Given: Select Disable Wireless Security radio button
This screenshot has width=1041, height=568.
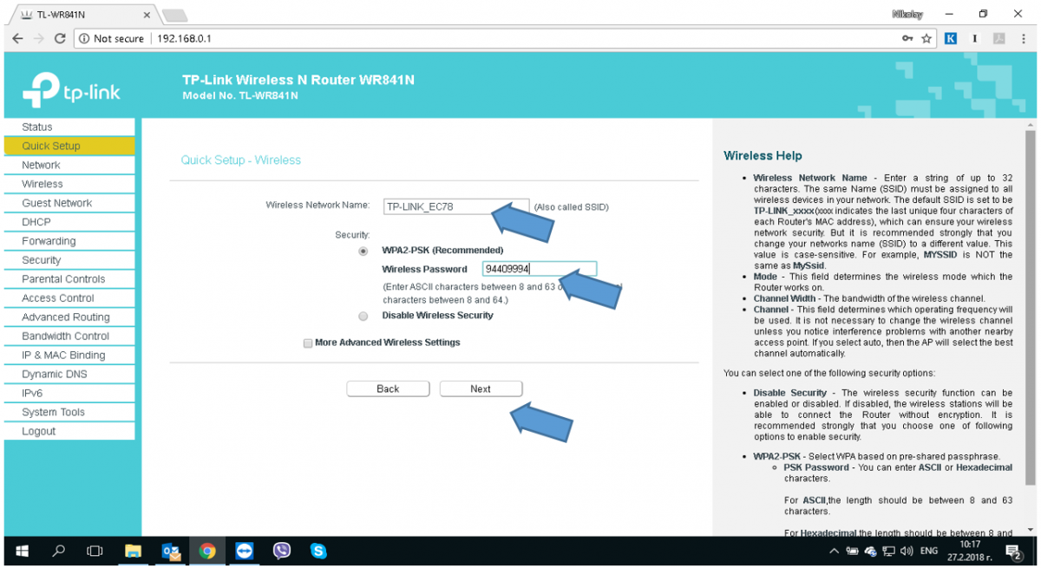Looking at the screenshot, I should coord(363,316).
